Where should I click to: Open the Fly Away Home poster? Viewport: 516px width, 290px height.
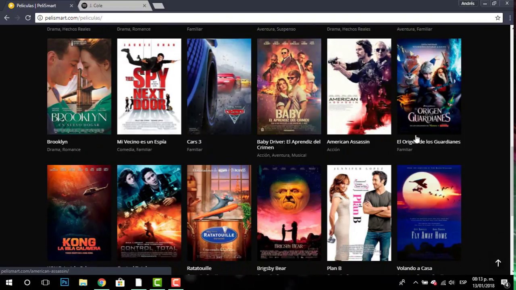(x=429, y=213)
